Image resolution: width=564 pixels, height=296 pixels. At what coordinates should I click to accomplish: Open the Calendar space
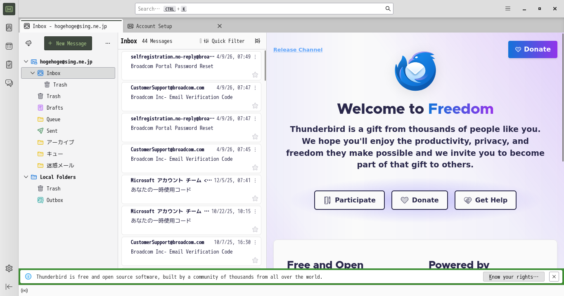coord(9,46)
